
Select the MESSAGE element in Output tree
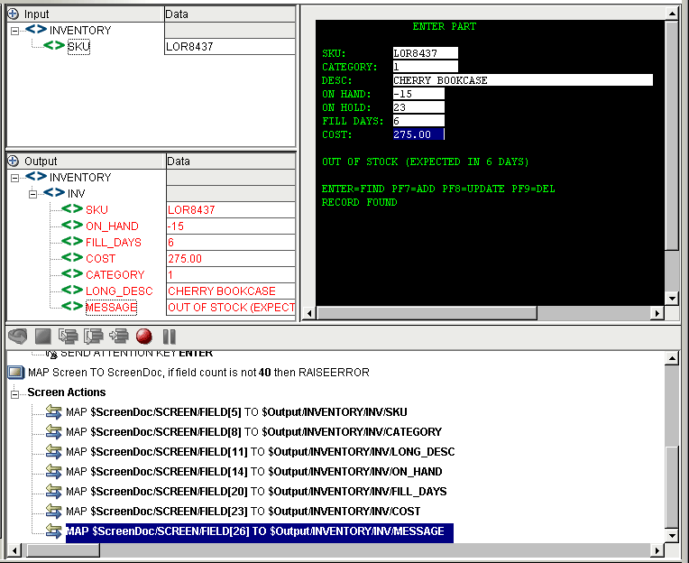click(110, 308)
